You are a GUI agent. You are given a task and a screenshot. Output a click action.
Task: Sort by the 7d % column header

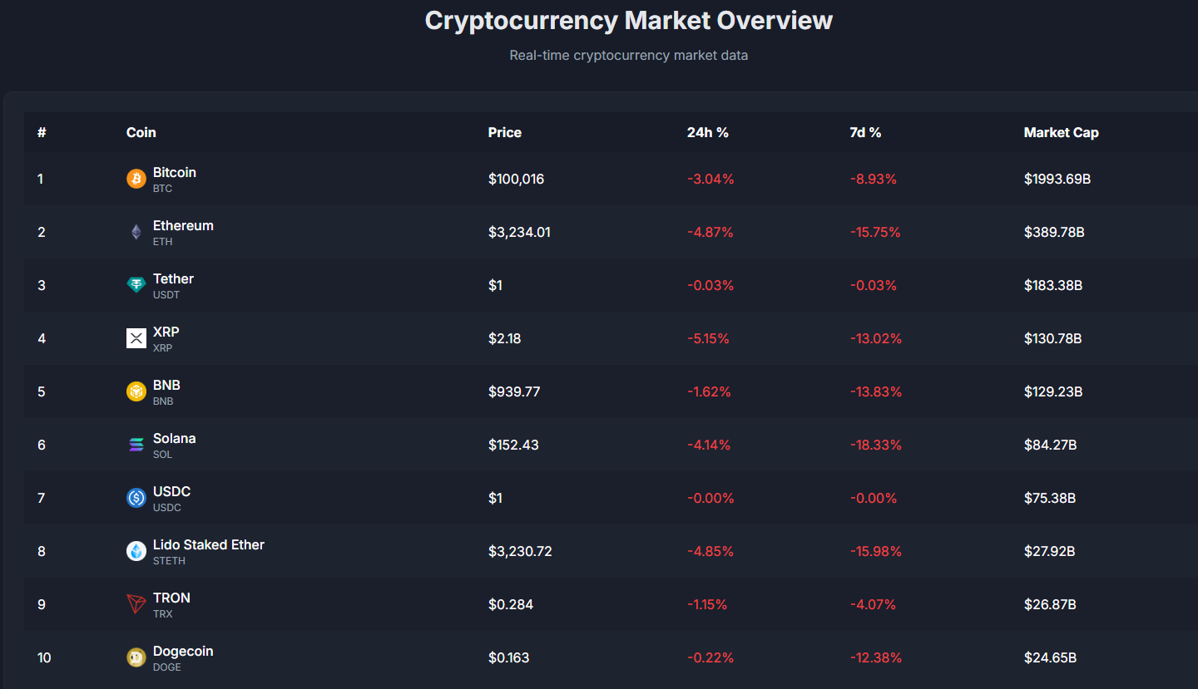(x=865, y=132)
